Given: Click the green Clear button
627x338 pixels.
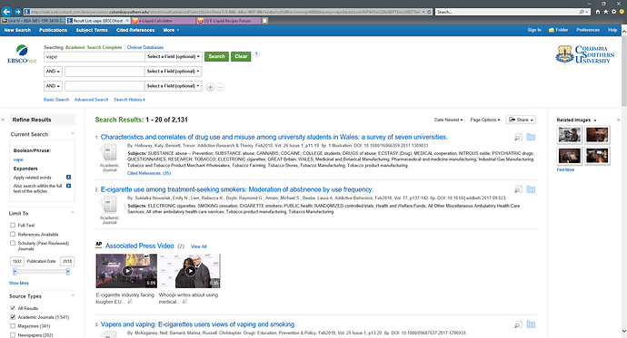Looking at the screenshot, I should tap(241, 56).
